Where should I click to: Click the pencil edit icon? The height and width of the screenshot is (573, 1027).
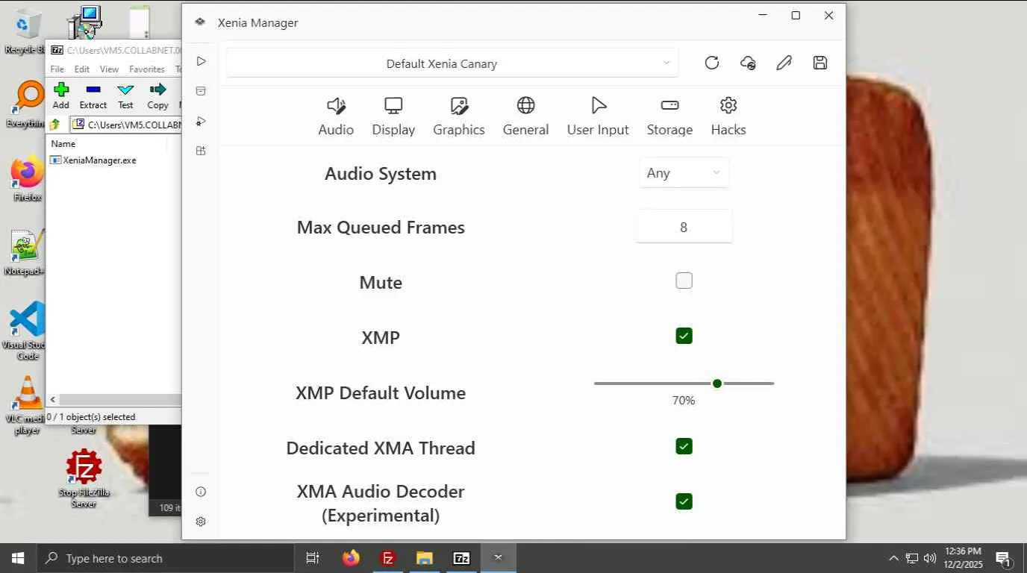point(784,63)
